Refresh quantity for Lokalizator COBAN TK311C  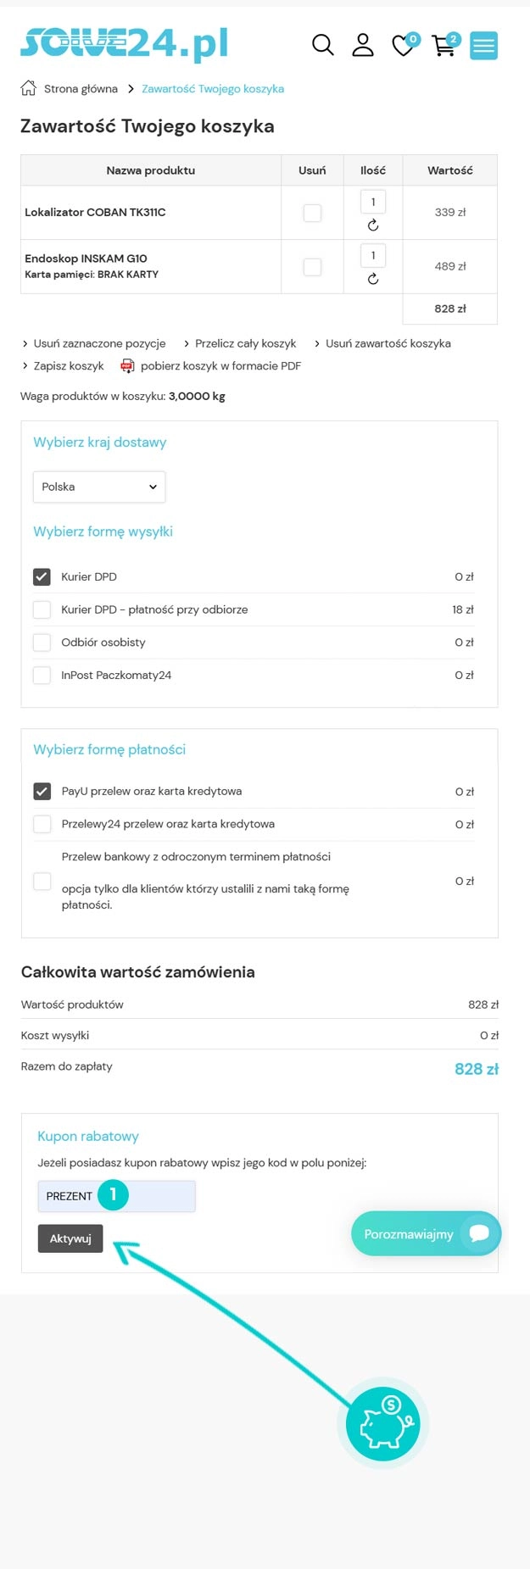[373, 225]
